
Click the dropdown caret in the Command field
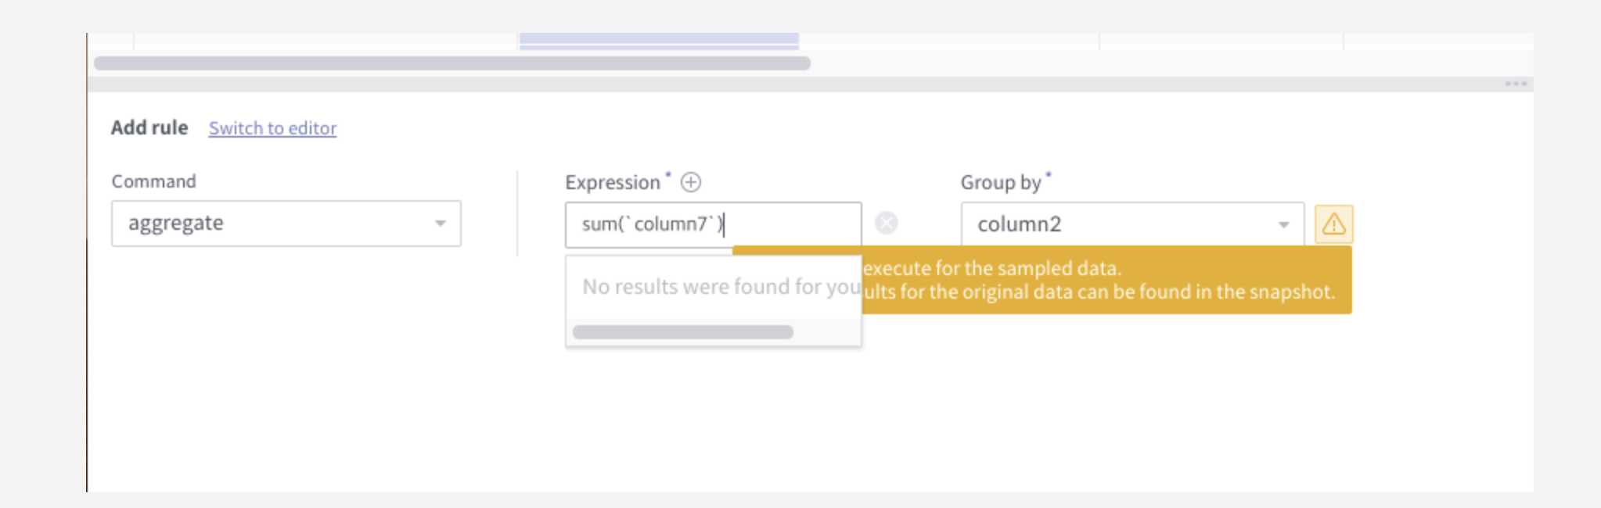pyautogui.click(x=441, y=223)
